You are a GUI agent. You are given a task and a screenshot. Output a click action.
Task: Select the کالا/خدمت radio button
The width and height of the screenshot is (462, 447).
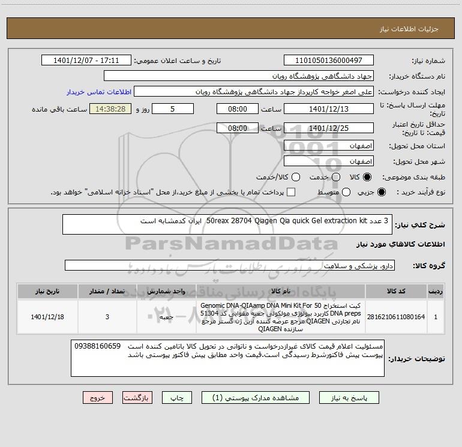click(x=296, y=177)
